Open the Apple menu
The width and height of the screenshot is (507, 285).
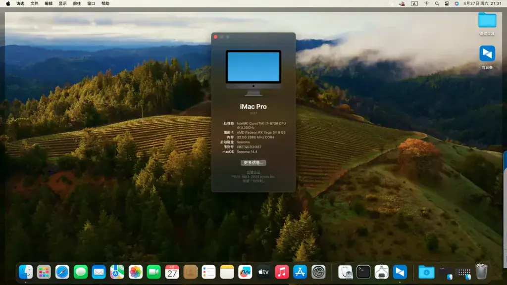[x=8, y=3]
